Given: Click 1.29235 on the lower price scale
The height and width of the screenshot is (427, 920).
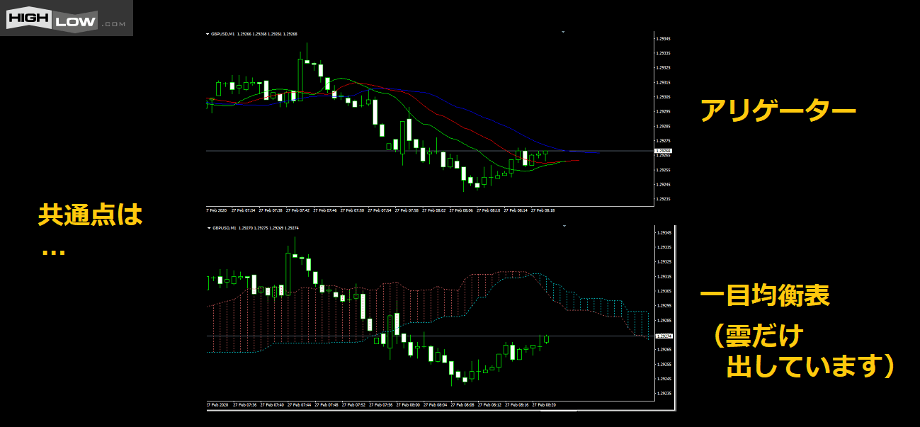Looking at the screenshot, I should [664, 393].
